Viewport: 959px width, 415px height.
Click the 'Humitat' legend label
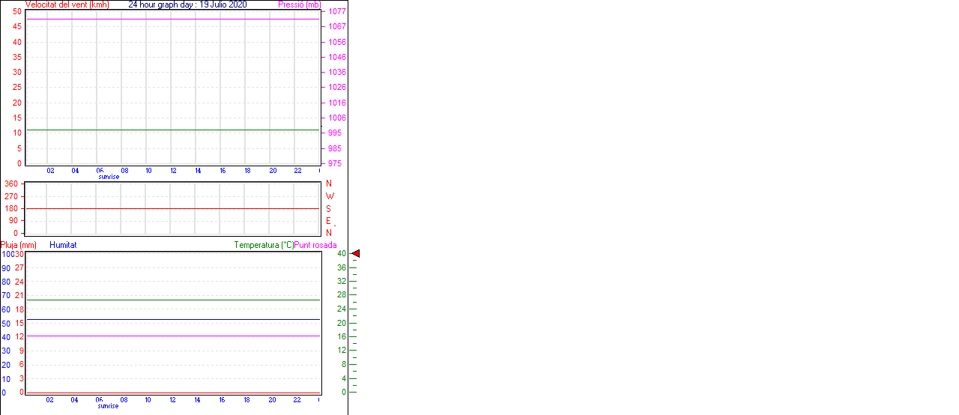63,245
